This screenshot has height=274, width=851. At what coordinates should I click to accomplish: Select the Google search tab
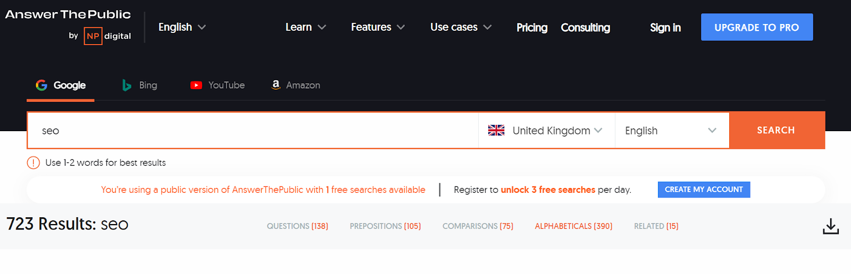click(61, 85)
